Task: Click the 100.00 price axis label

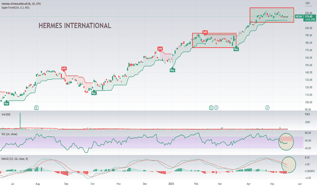Action: pos(308,102)
